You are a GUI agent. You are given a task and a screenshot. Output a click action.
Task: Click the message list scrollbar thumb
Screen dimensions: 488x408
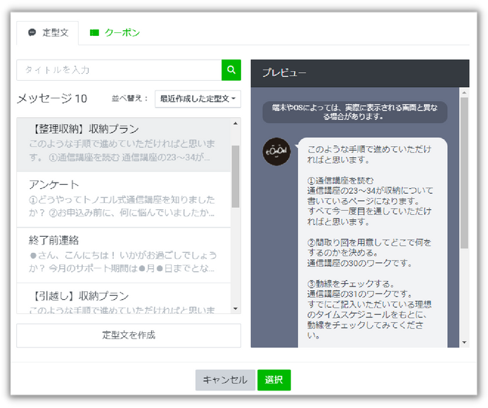(x=235, y=176)
